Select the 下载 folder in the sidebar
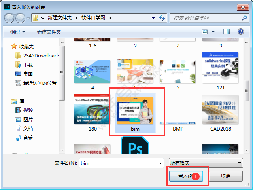This screenshot has width=253, height=190. pyautogui.click(x=28, y=65)
